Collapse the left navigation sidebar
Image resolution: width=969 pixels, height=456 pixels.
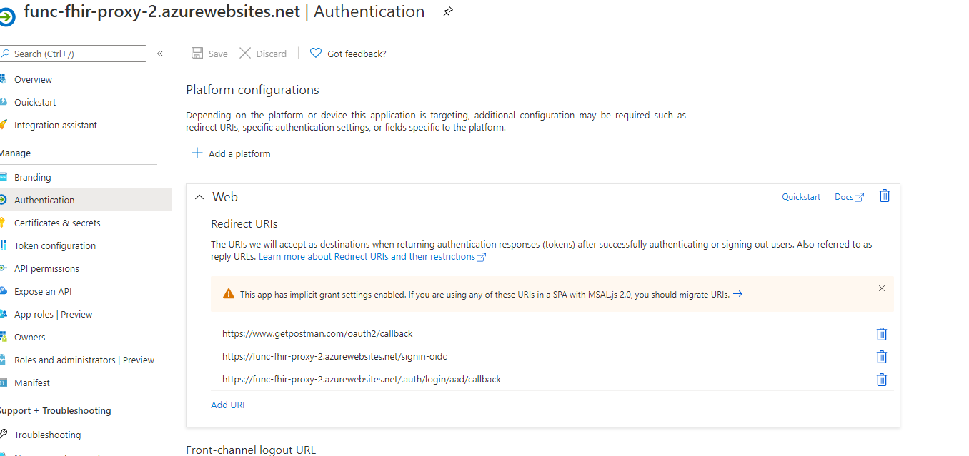[x=160, y=53]
